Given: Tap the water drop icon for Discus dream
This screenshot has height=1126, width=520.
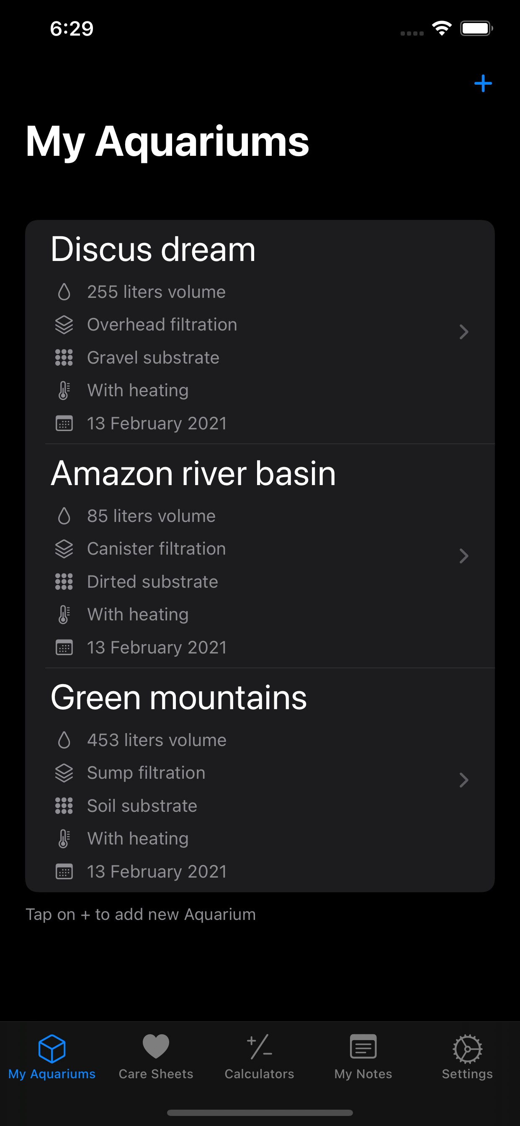Looking at the screenshot, I should point(64,292).
